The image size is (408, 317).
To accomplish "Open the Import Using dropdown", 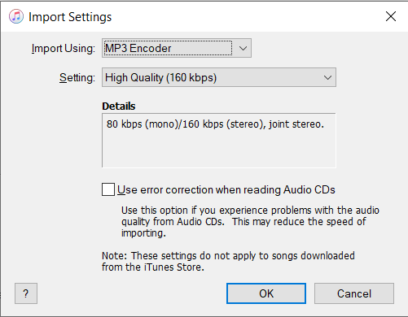I will [x=177, y=48].
